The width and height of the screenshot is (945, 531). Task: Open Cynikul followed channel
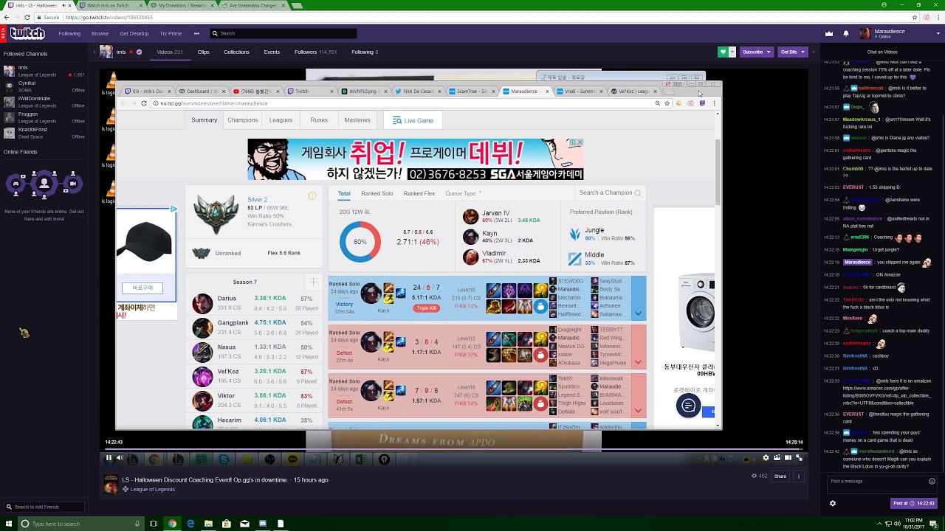[44, 86]
